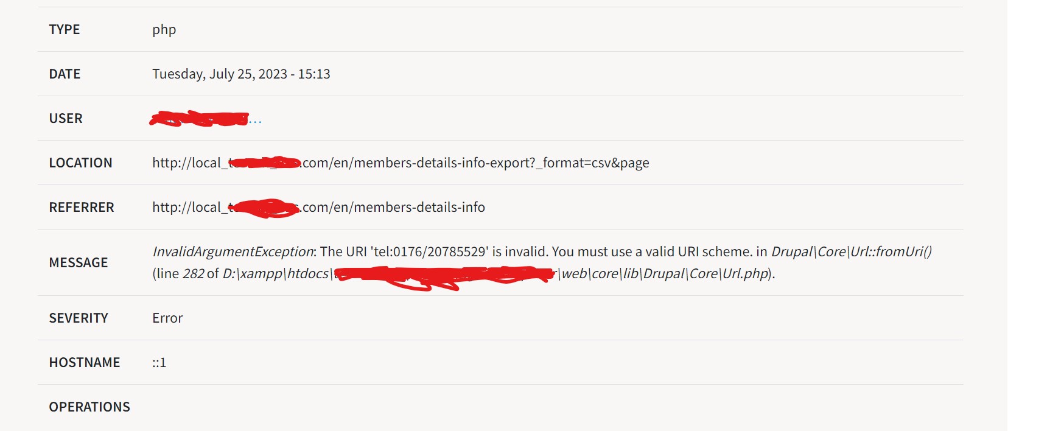This screenshot has height=431, width=1050.
Task: Click the Url.php file path text
Action: [495, 273]
